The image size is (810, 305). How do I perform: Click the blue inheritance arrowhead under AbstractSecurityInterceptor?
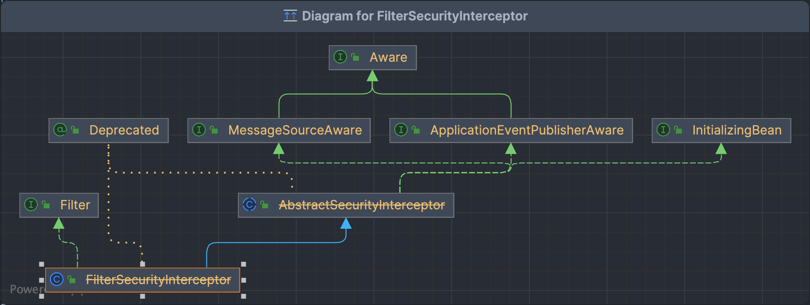tap(346, 223)
